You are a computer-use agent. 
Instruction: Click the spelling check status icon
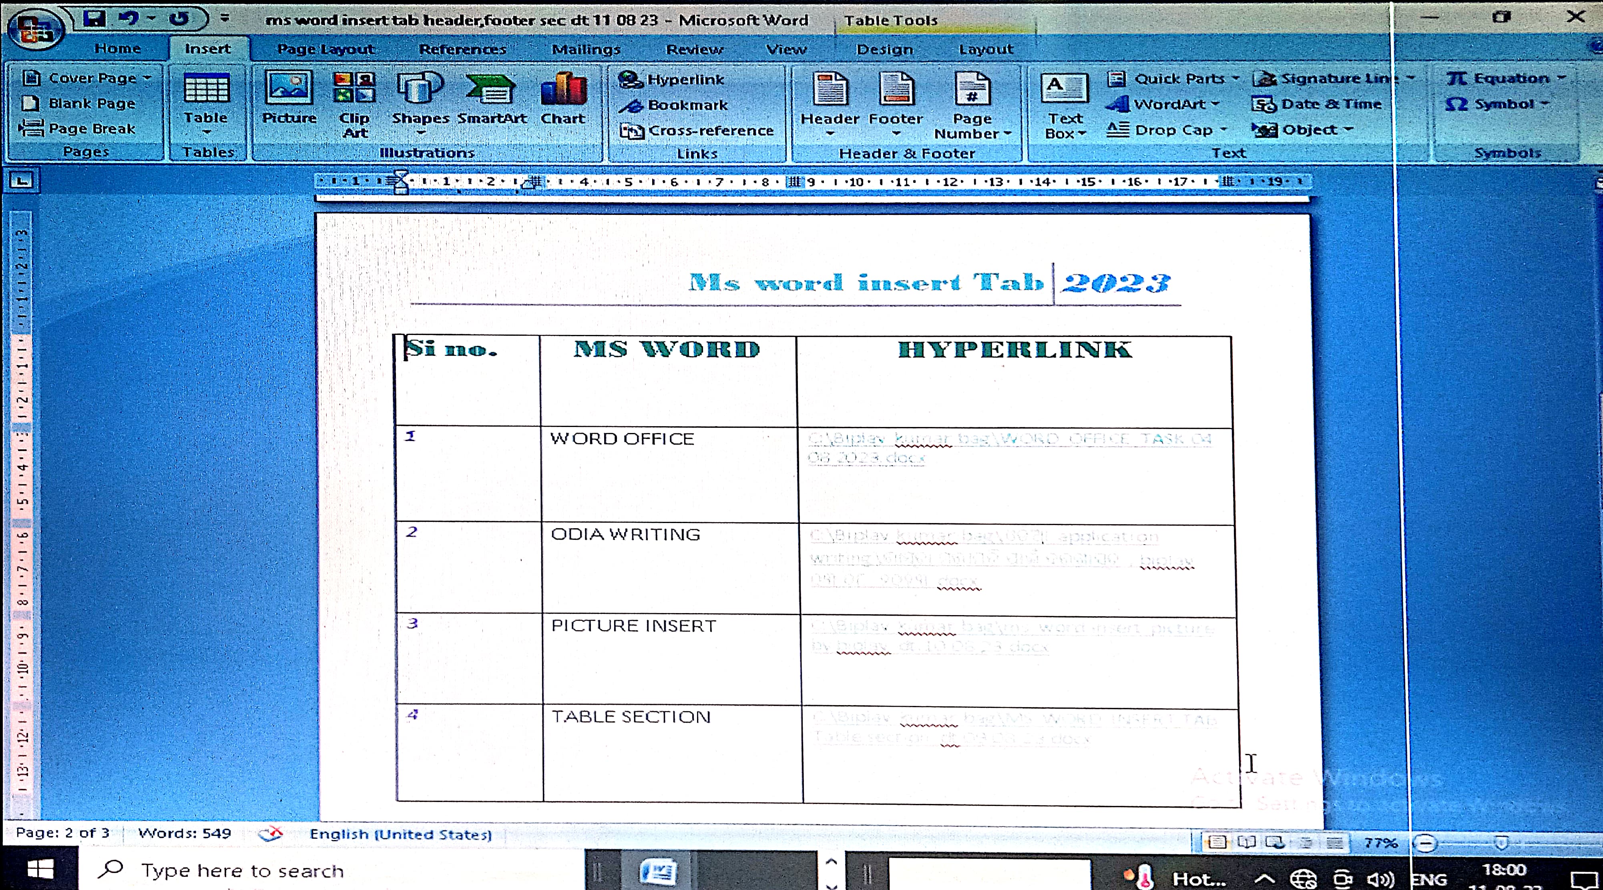point(271,834)
